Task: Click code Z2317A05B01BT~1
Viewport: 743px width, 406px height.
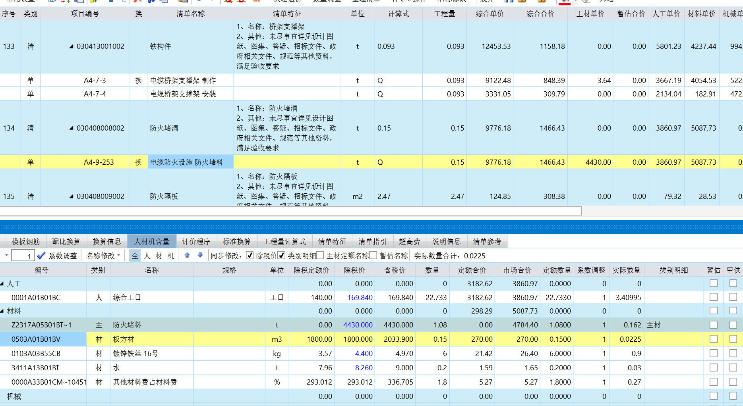Action: 42,325
